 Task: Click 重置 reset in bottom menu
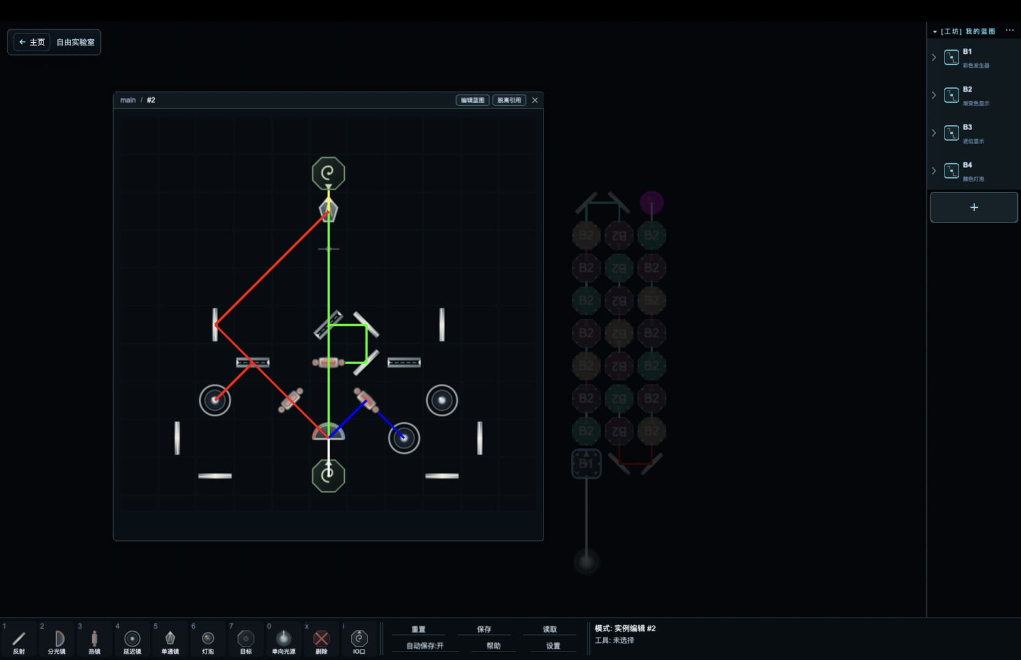click(x=419, y=629)
